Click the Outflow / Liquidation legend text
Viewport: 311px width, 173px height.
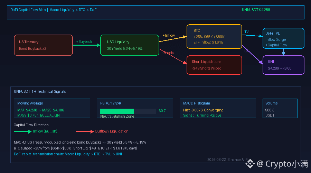click(x=112, y=131)
